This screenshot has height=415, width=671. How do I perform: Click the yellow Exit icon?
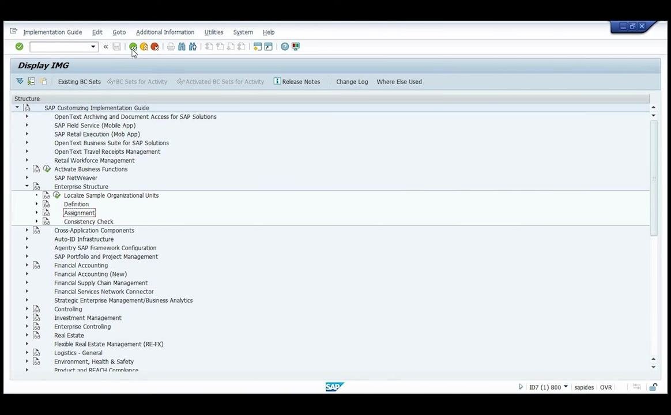pyautogui.click(x=144, y=47)
